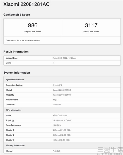Select the Operating System value Android 12
The height and width of the screenshot is (155, 123).
(x=58, y=85)
